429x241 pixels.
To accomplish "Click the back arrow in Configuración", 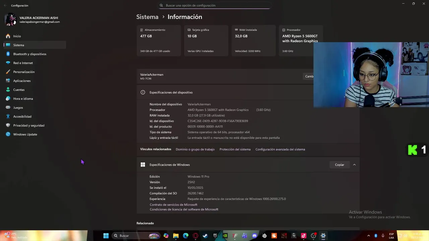I will [5, 5].
